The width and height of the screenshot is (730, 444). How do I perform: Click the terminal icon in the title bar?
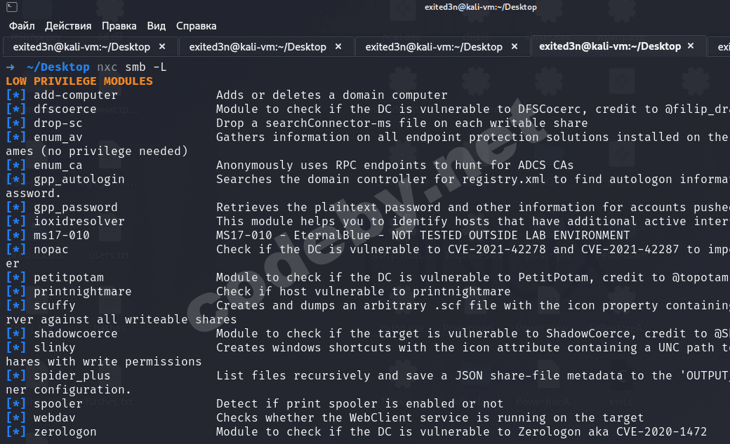(11, 8)
